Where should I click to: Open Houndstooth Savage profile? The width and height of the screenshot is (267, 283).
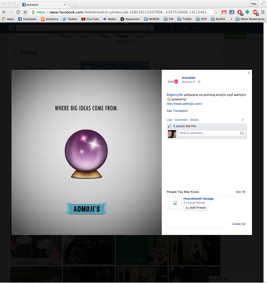[198, 198]
